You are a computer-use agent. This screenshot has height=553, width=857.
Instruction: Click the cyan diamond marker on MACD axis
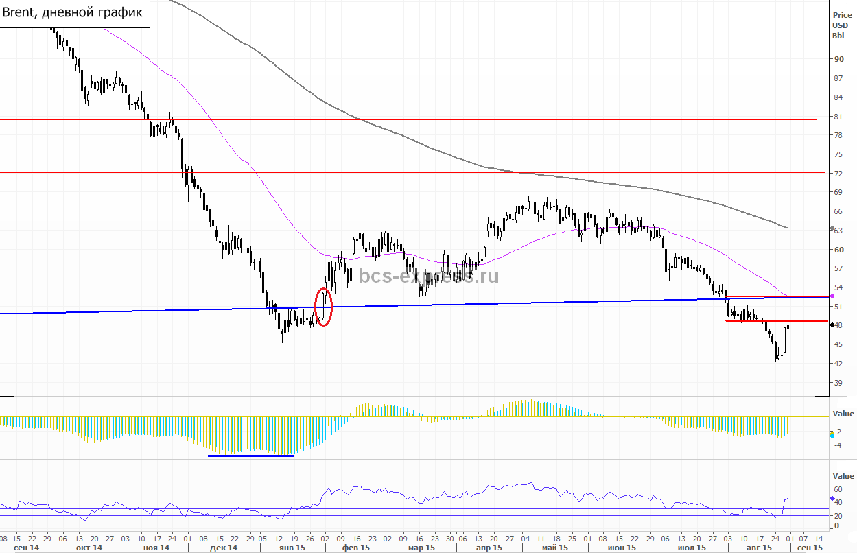coord(832,435)
